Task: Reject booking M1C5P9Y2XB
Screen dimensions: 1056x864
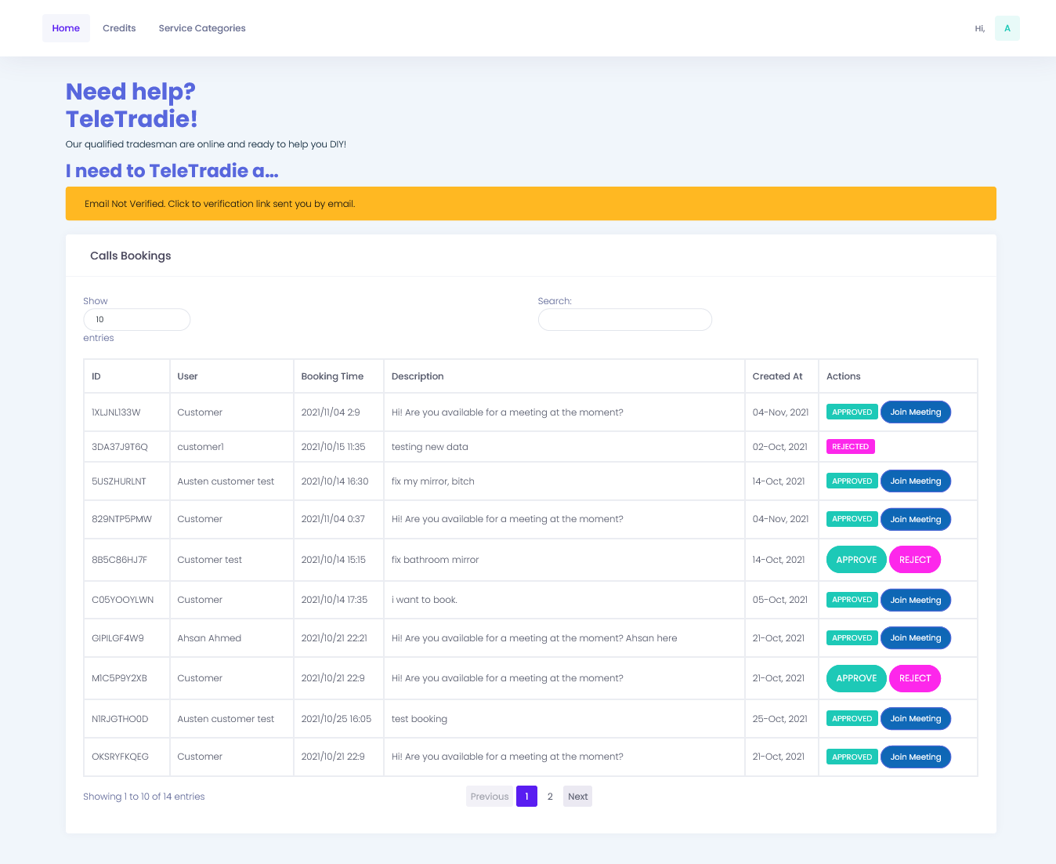Action: pos(914,678)
